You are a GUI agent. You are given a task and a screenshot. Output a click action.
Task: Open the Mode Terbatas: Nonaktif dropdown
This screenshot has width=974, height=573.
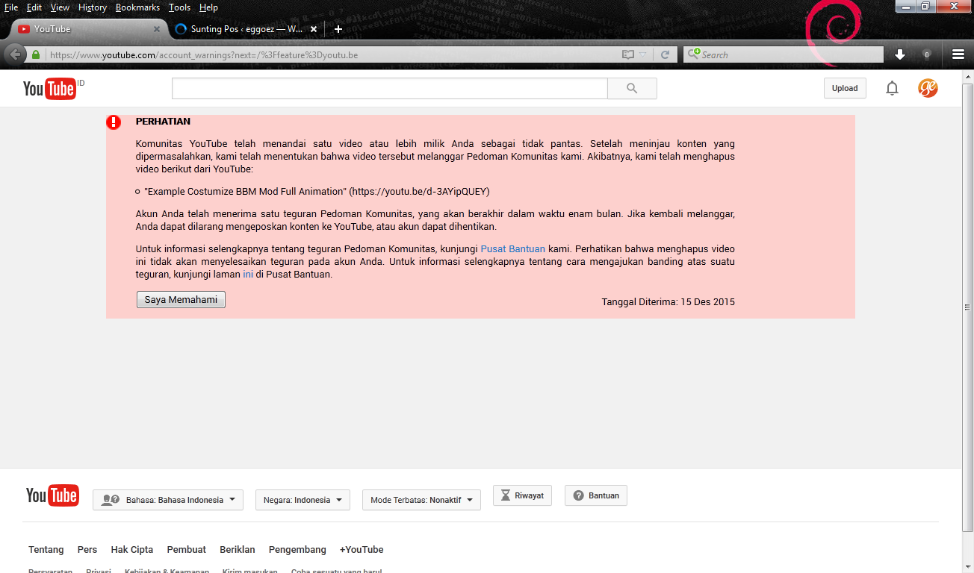(x=421, y=500)
